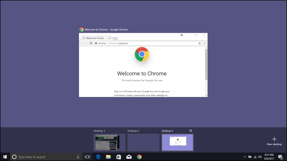287x161 pixels.
Task: Add a New desktop
Action: coord(274,141)
